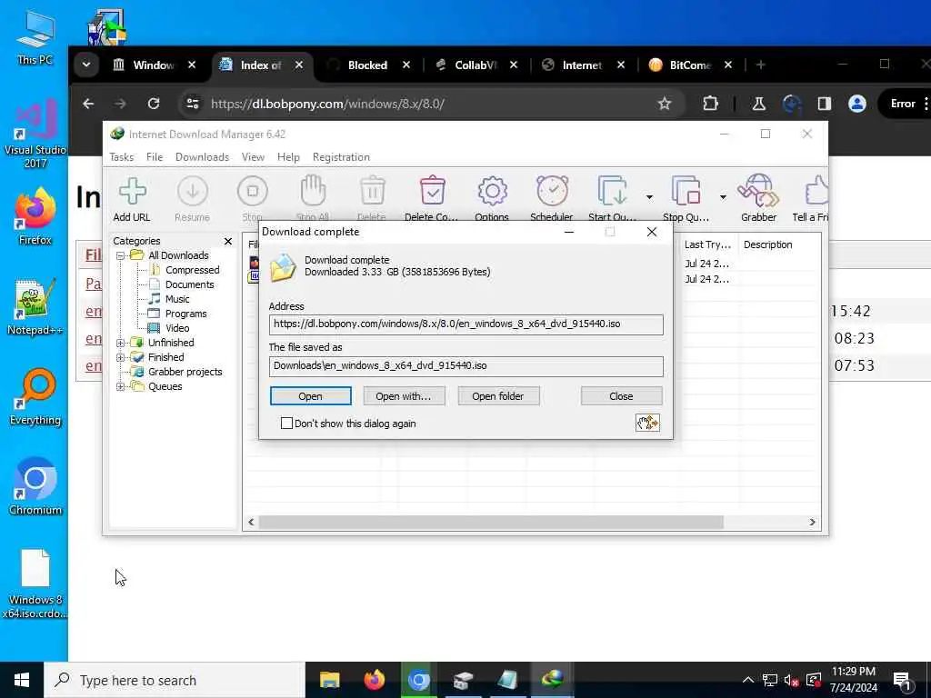The height and width of the screenshot is (698, 931).
Task: Click the Stop toolbar icon
Action: pos(253,191)
